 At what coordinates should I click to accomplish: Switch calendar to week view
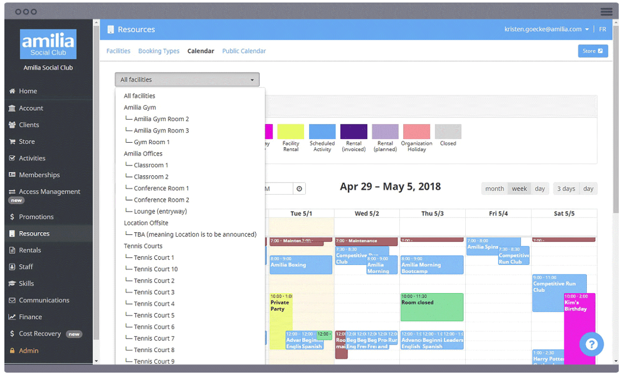(x=519, y=189)
